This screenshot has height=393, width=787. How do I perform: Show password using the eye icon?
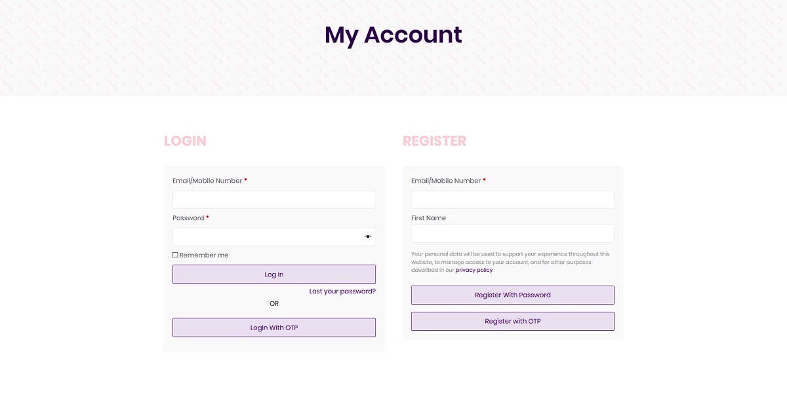point(368,236)
